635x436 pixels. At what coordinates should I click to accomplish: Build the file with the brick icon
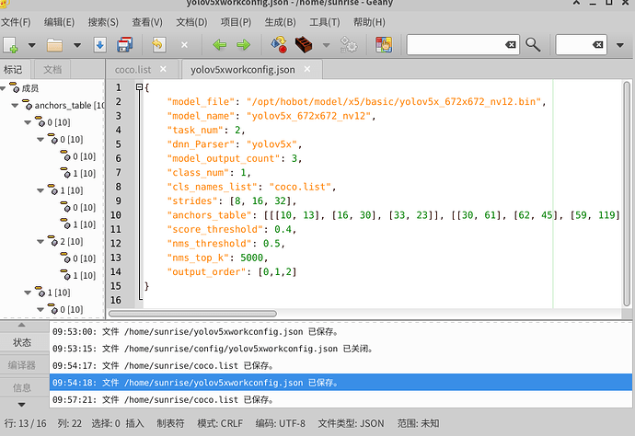[304, 44]
